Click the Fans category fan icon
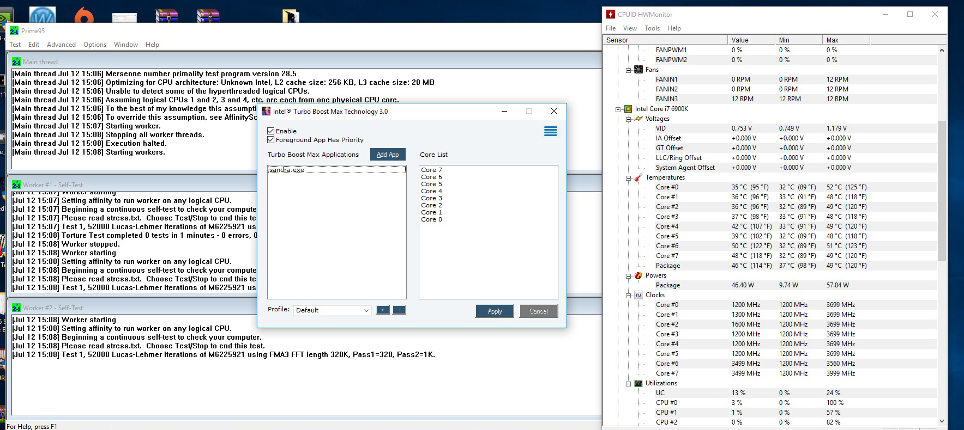The image size is (964, 430). (x=638, y=70)
